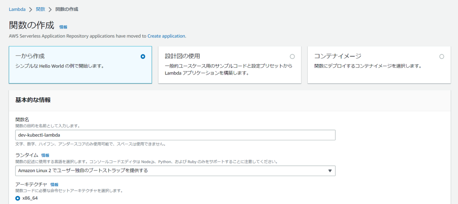This screenshot has width=458, height=204.
Task: Open the Lambda breadcrumb link
Action: point(17,9)
